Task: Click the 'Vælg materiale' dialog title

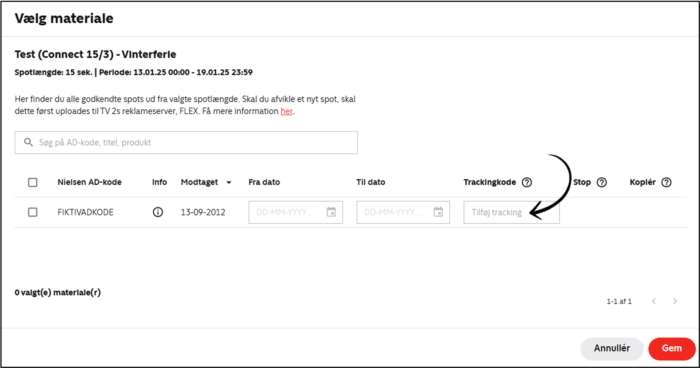Action: [64, 18]
